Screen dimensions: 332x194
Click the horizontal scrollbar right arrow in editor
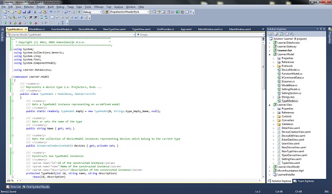[260, 181]
